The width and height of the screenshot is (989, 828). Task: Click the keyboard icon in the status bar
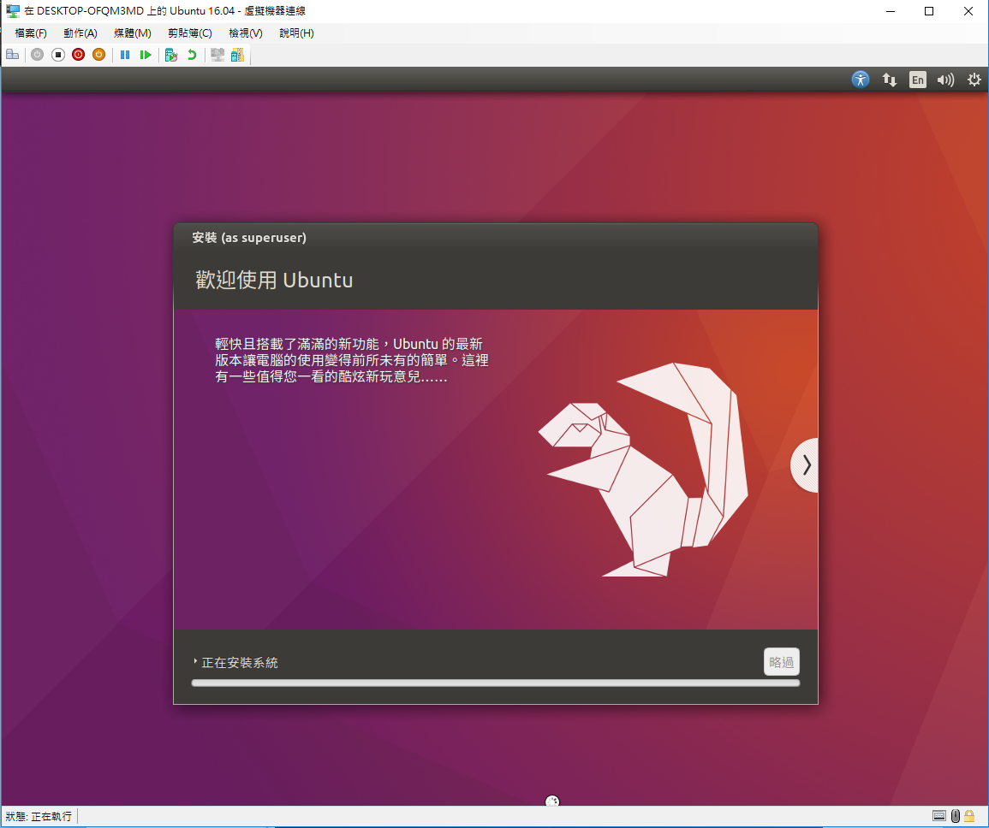tap(939, 816)
